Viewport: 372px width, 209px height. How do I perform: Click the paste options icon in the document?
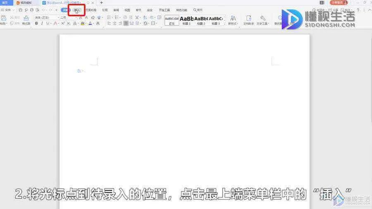point(79,71)
